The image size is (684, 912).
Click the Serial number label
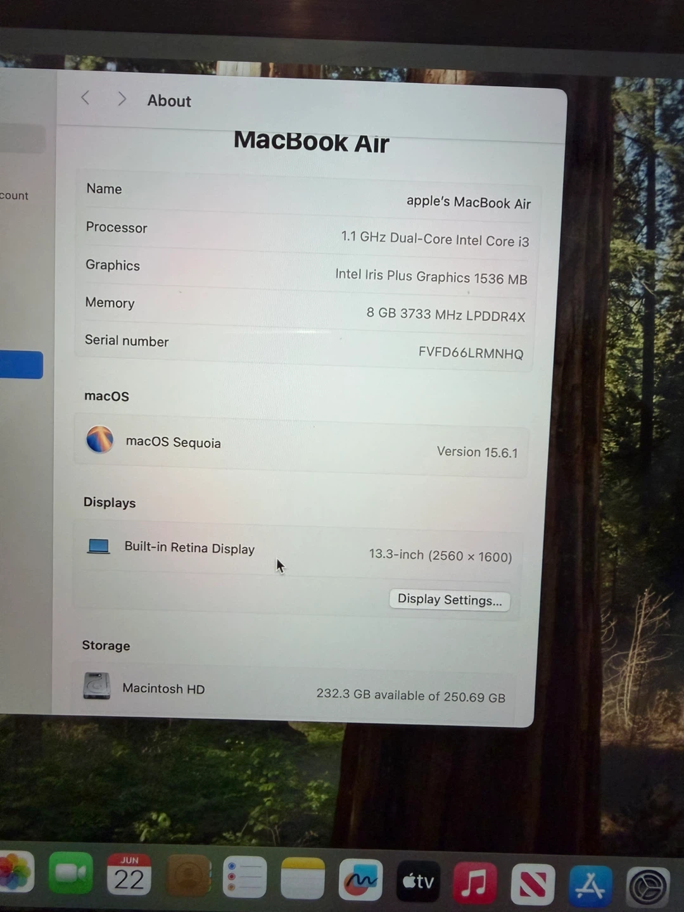point(127,341)
